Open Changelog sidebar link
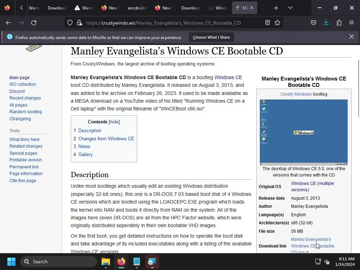Image resolution: width=360 pixels, height=270 pixels. [x=20, y=119]
